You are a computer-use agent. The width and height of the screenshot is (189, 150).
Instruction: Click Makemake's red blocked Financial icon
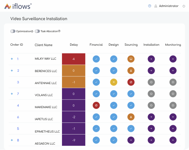pos(96,105)
